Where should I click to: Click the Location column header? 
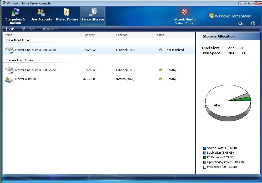coord(122,35)
